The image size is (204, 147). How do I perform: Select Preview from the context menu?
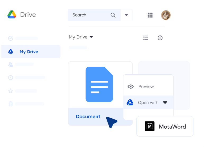point(146,87)
